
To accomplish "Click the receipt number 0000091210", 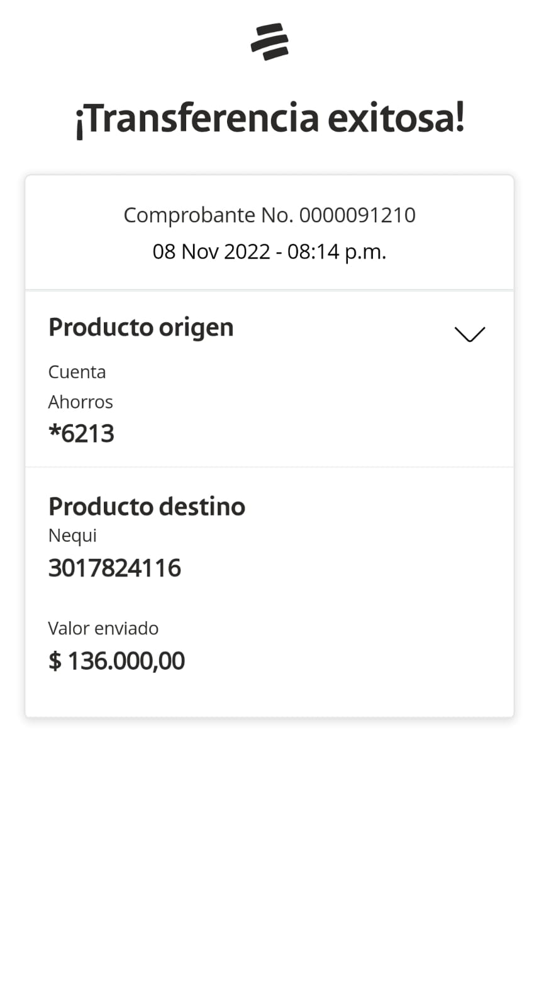I will pyautogui.click(x=357, y=215).
